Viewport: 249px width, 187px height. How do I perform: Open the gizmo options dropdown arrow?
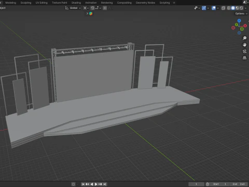point(208,8)
